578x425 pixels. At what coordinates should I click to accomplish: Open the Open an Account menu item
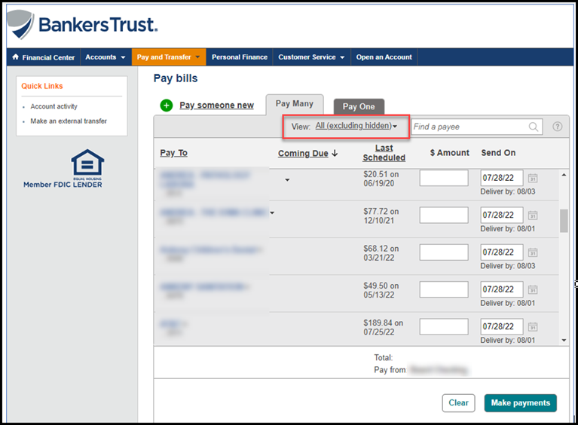click(x=384, y=57)
